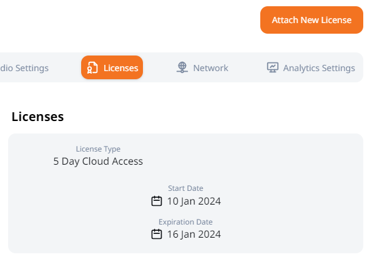
Task: Select the 10 Jan 2024 start date
Action: [x=193, y=201]
